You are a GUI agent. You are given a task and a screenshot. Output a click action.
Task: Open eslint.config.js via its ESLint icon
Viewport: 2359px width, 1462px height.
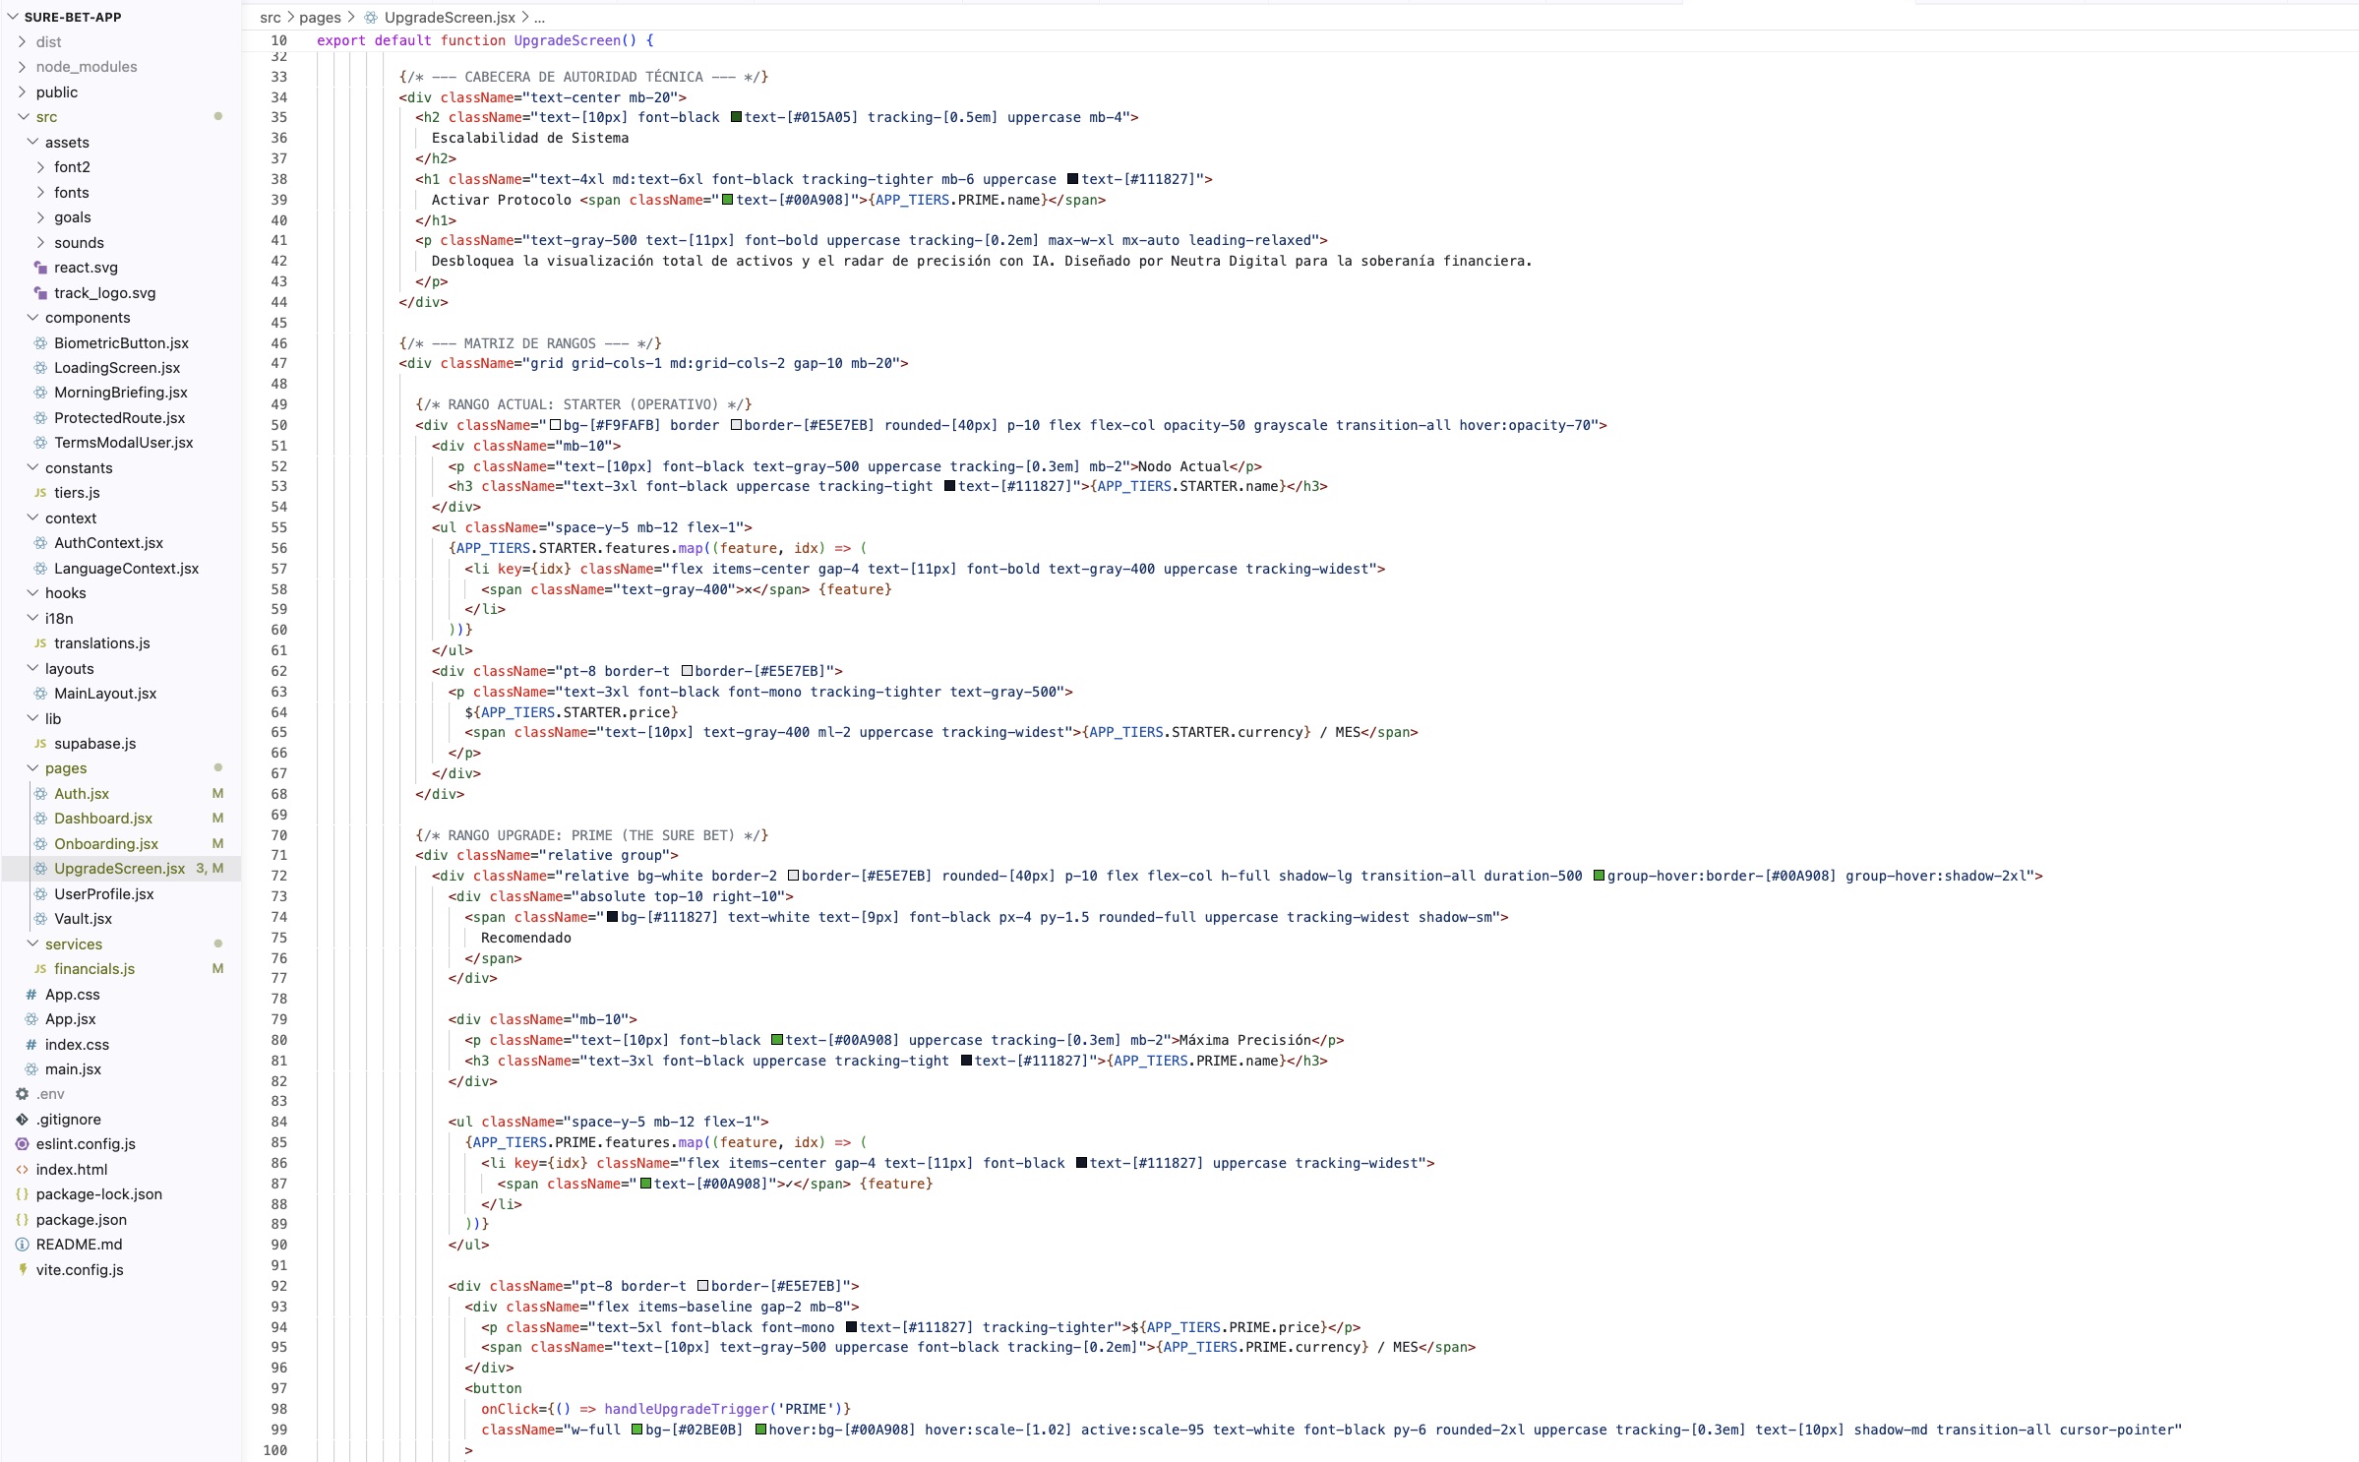[22, 1144]
